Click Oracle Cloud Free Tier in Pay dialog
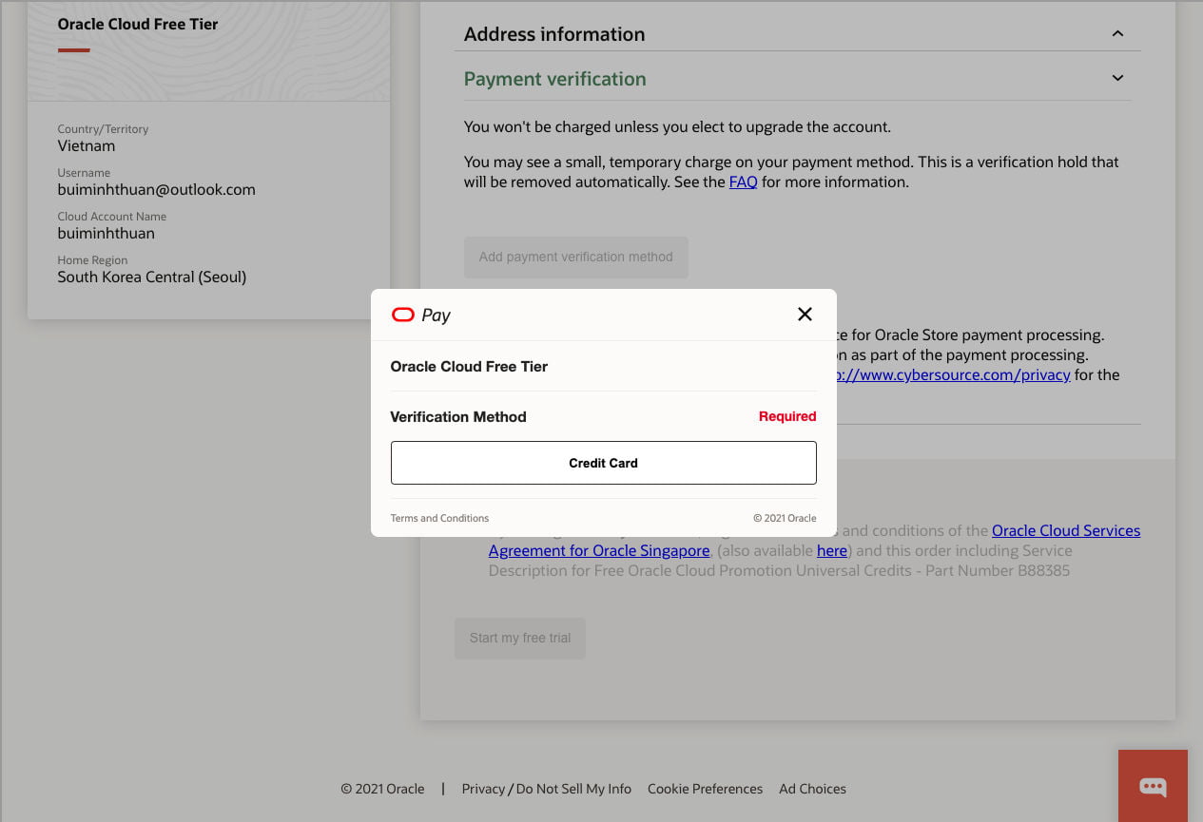 coord(469,366)
